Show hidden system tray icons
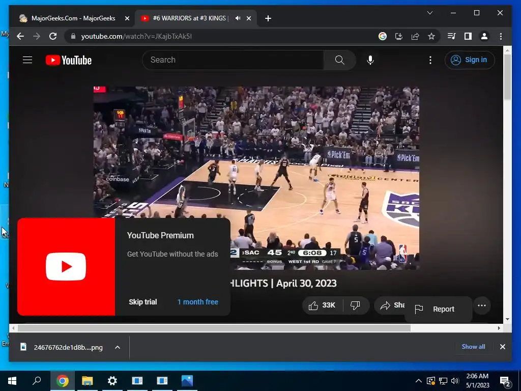The image size is (521, 391). pos(419,381)
